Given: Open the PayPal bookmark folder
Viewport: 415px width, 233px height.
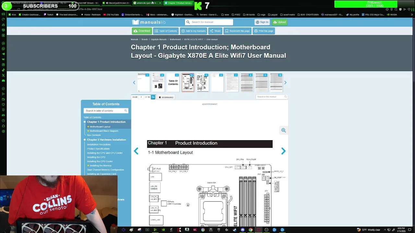Looking at the screenshot, I should (272, 15).
